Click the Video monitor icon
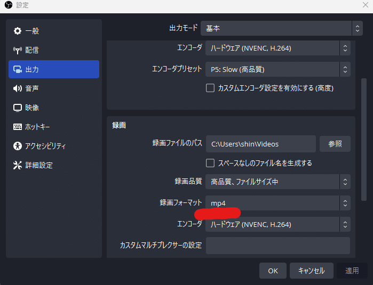The image size is (373, 285). [x=18, y=108]
